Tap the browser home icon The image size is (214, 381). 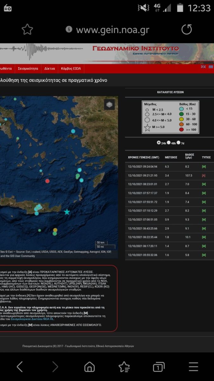pos(89,367)
